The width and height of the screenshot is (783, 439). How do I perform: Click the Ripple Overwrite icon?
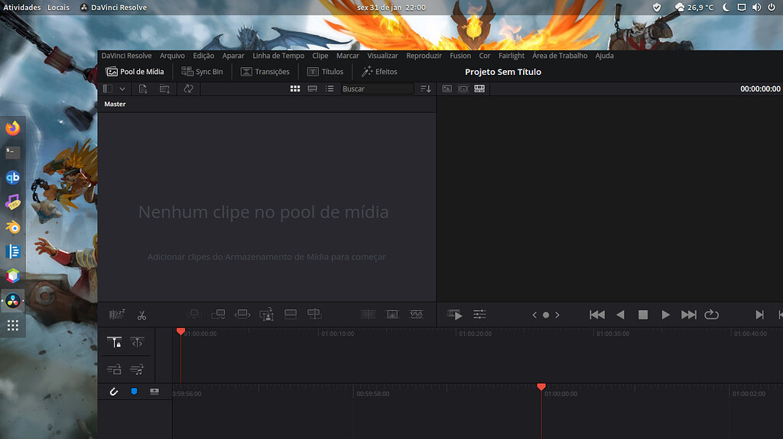pyautogui.click(x=242, y=315)
